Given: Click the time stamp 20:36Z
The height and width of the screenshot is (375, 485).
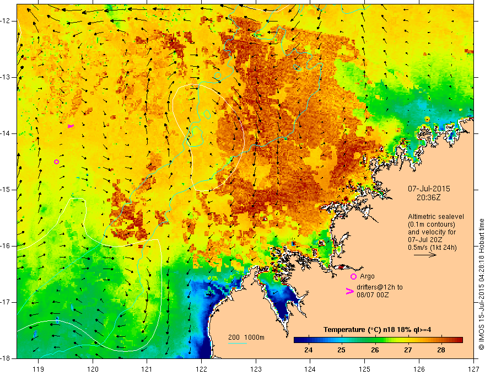Looking at the screenshot, I should pos(428,197).
